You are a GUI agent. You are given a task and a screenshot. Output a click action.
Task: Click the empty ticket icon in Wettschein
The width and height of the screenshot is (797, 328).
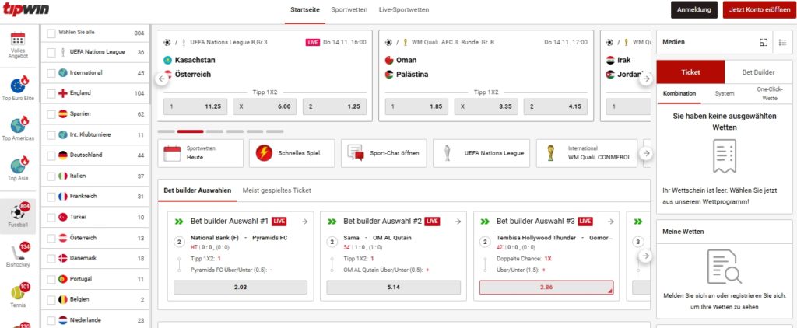pos(725,156)
